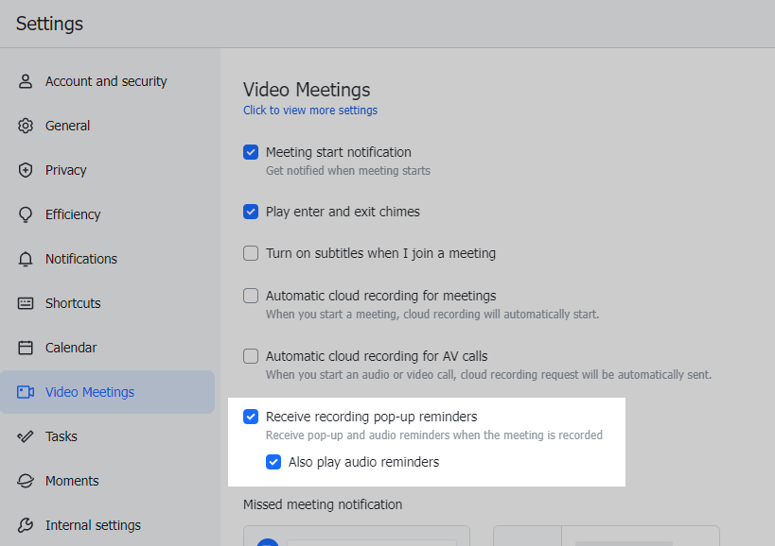This screenshot has height=546, width=775.
Task: Open Internal settings via its icon
Action: coord(26,525)
